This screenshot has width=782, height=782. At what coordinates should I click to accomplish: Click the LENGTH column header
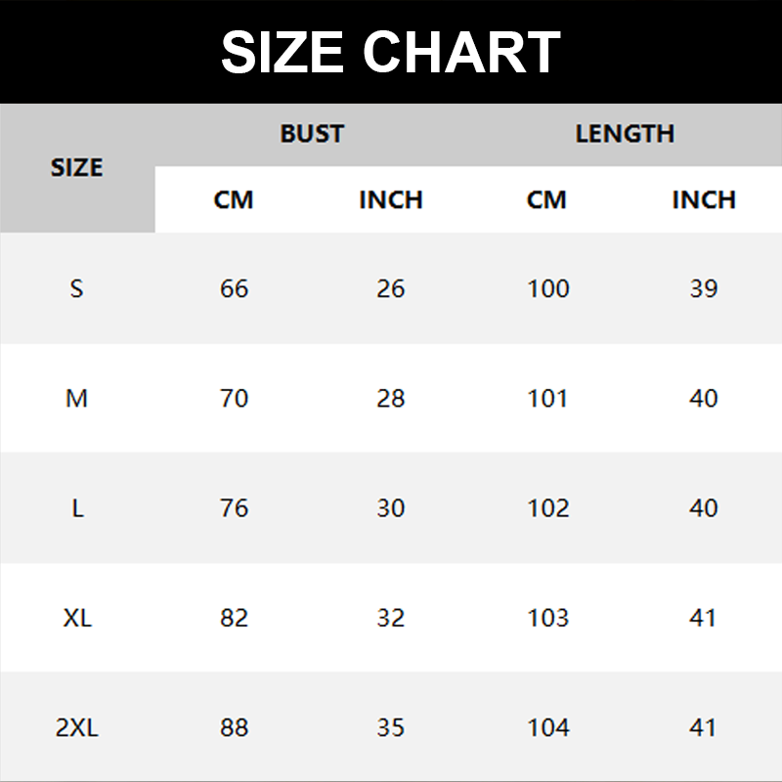click(x=625, y=134)
